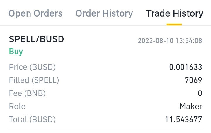Image resolution: width=211 pixels, height=133 pixels.
Task: Select the fee value 0
Action: [200, 93]
